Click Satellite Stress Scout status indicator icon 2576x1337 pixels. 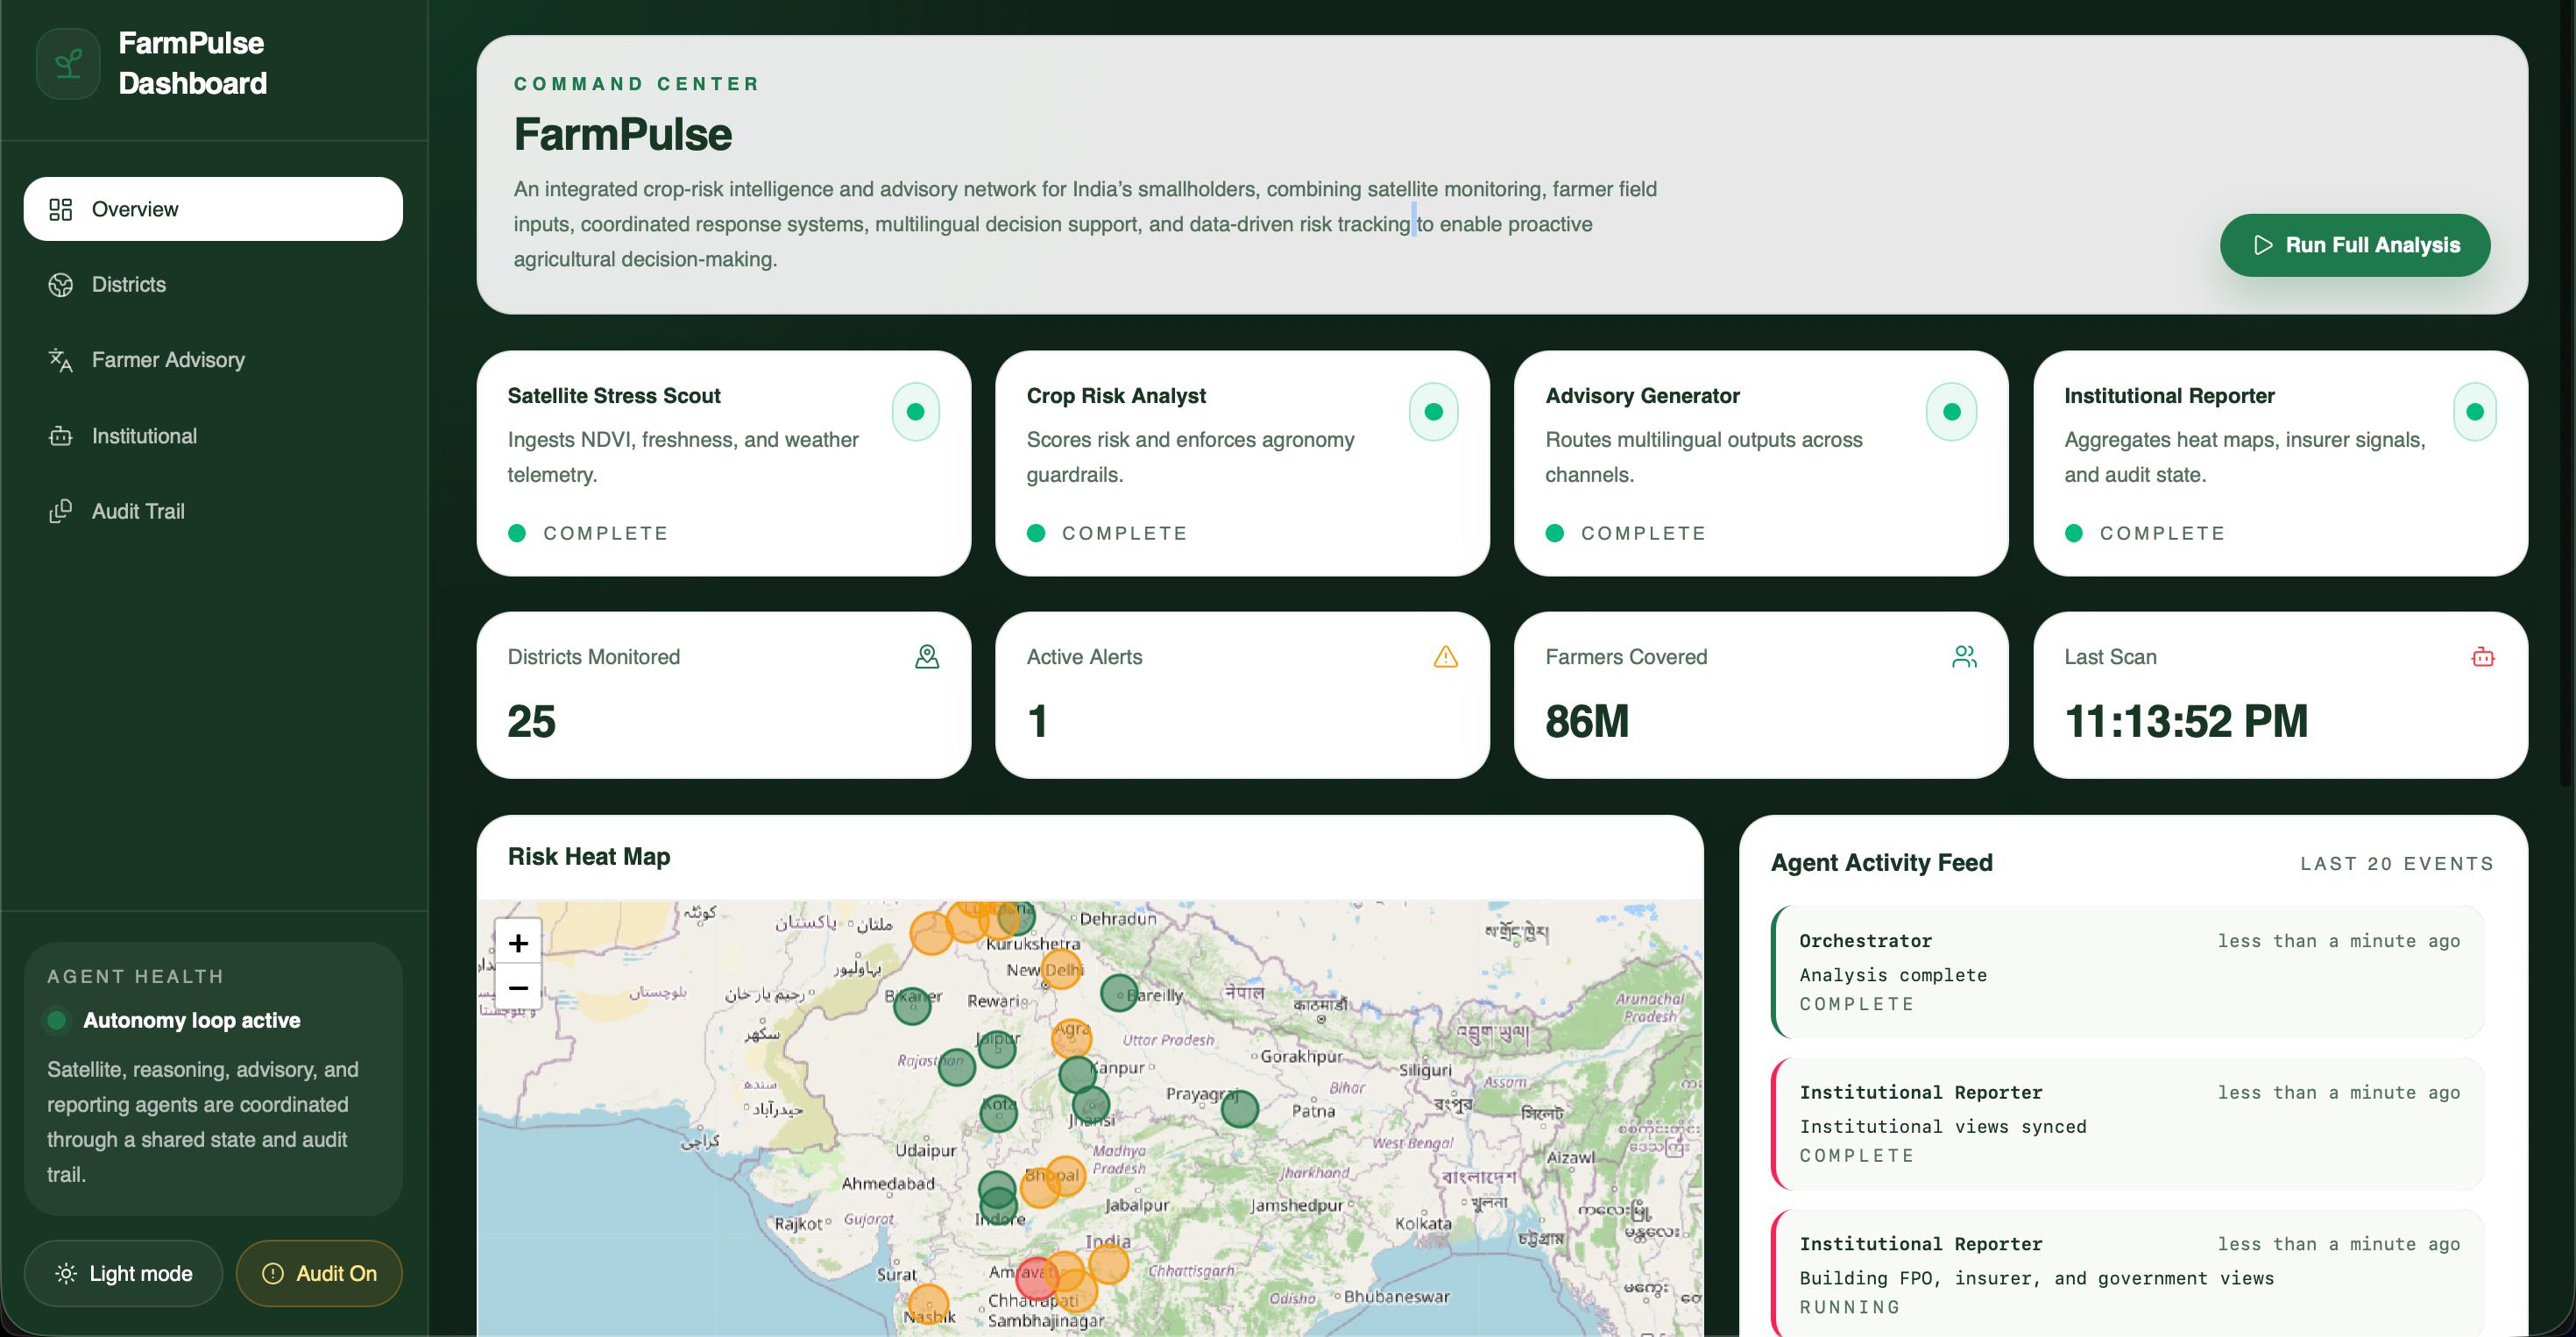915,412
